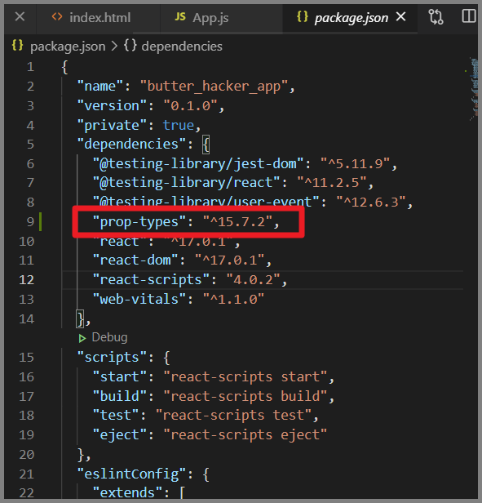
Task: Click the "^17.0.1" value on react-dom line
Action: (x=230, y=260)
